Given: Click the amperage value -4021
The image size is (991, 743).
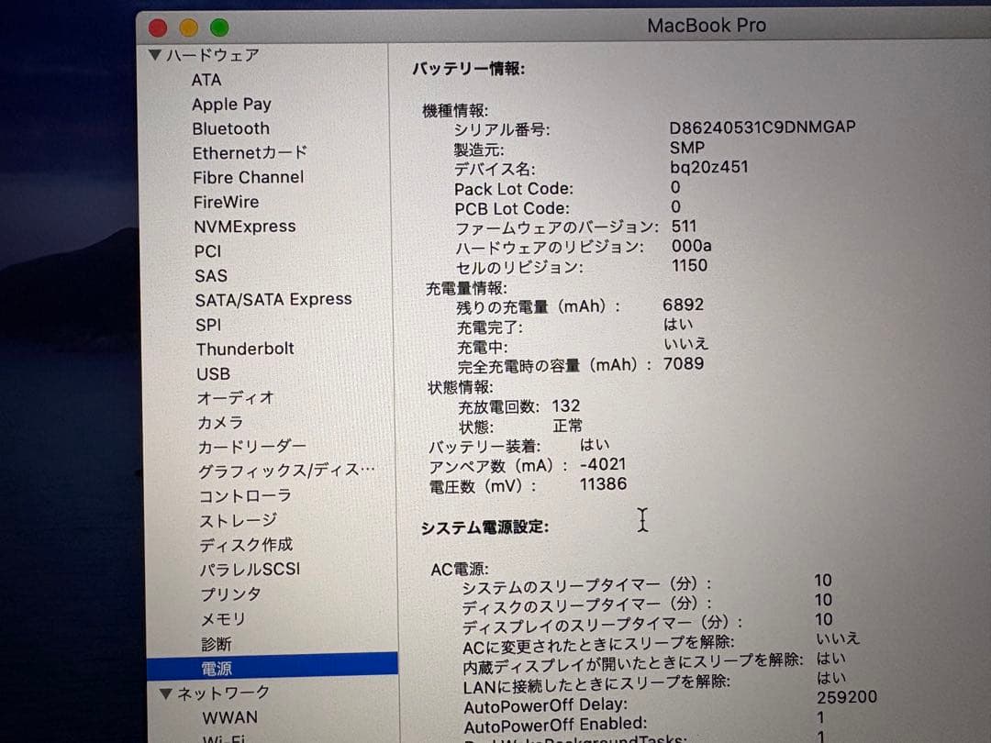Looking at the screenshot, I should click(603, 464).
